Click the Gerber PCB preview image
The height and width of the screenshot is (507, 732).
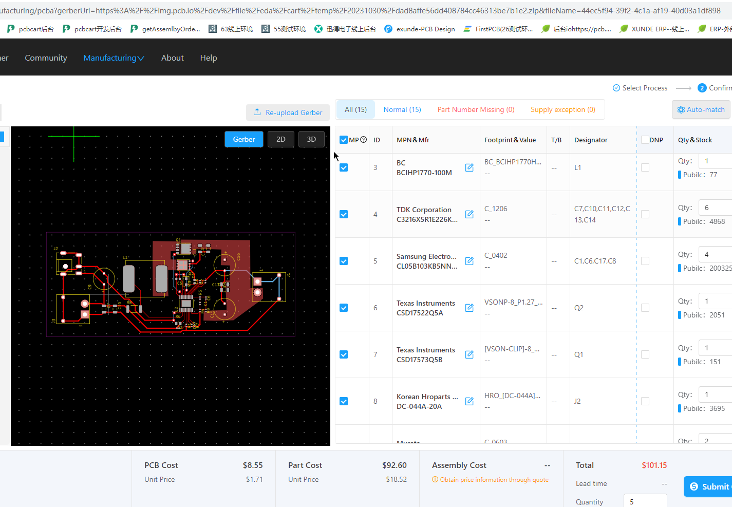pyautogui.click(x=171, y=286)
